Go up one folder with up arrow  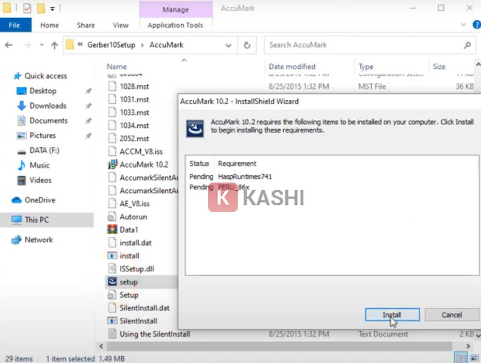54,46
